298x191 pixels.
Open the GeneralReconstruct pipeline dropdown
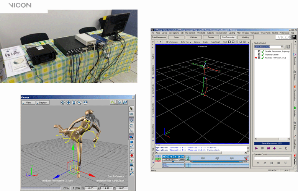click(282, 47)
